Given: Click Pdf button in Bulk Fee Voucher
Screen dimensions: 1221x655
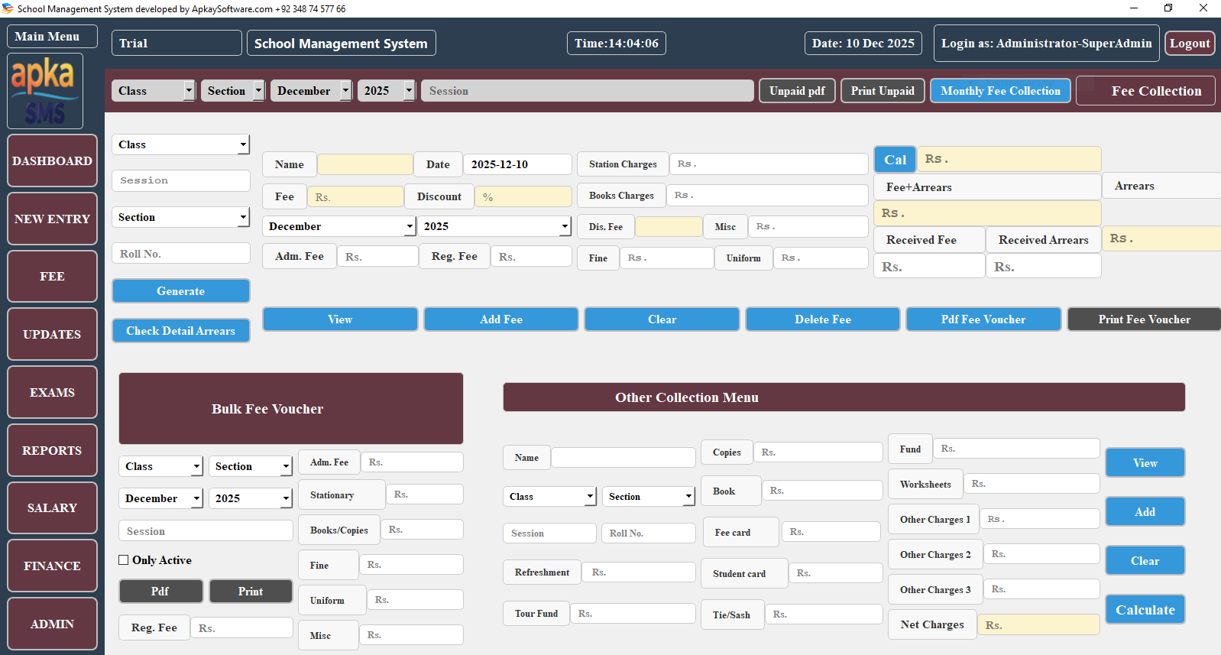Looking at the screenshot, I should point(160,591).
